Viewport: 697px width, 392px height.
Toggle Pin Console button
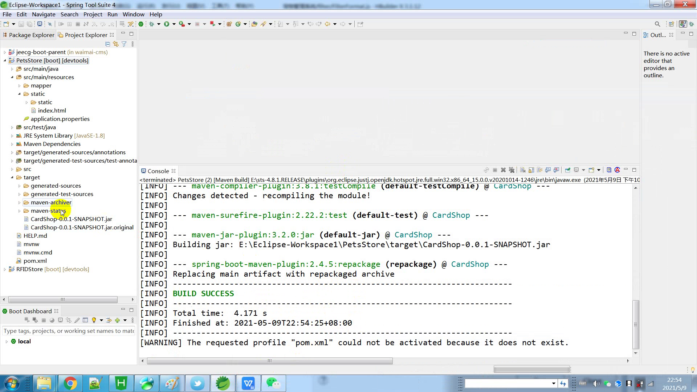pyautogui.click(x=568, y=170)
